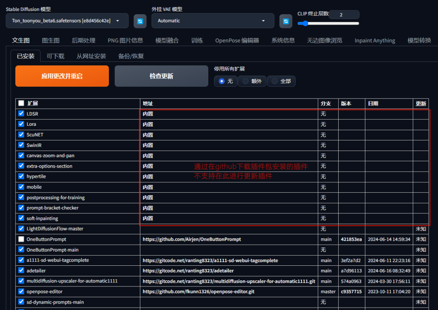Uncheck the Lora extension checkbox

(21, 124)
